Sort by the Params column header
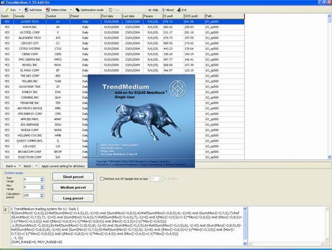Viewport: 332px width, 250px height. [x=153, y=16]
